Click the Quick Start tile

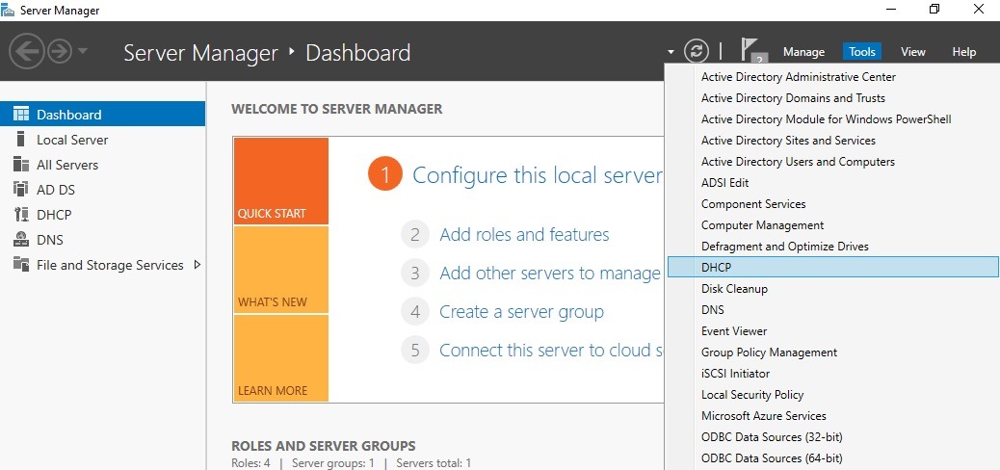280,181
